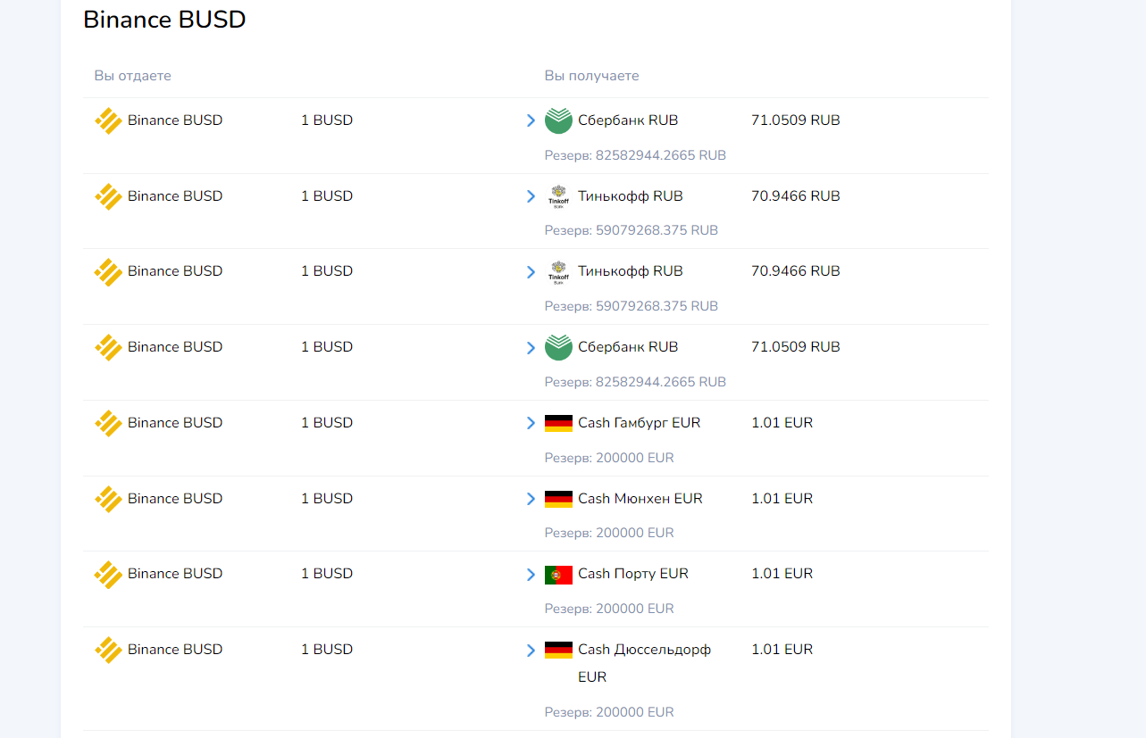The height and width of the screenshot is (738, 1146).
Task: Click the reserve 200000 EUR under Cash Гамбург
Action: [609, 458]
